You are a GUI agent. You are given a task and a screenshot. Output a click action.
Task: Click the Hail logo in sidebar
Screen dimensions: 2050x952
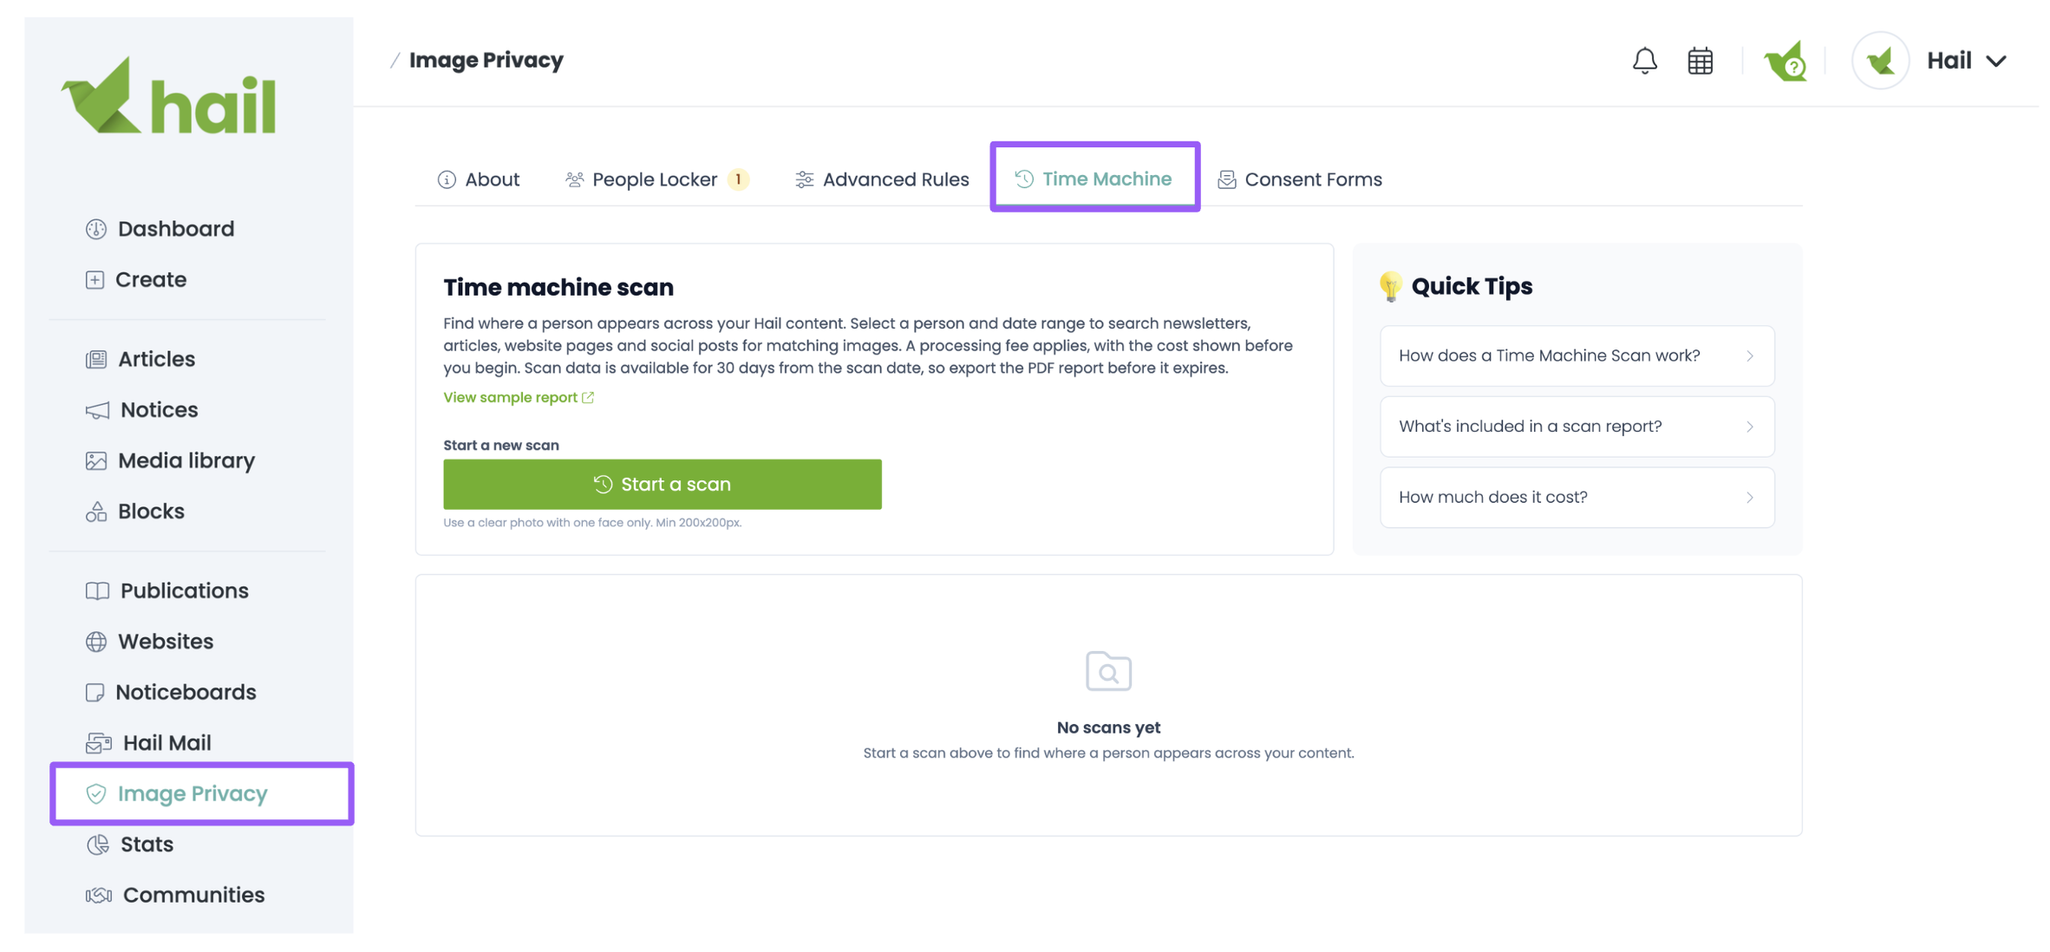tap(169, 97)
